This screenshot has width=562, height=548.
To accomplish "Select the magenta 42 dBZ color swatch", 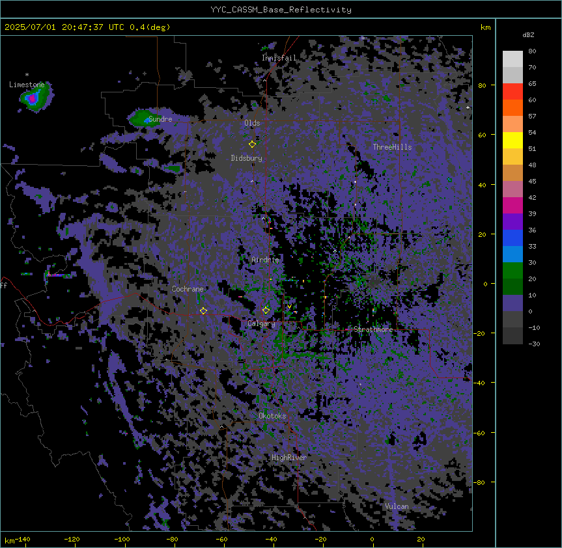I will [513, 206].
